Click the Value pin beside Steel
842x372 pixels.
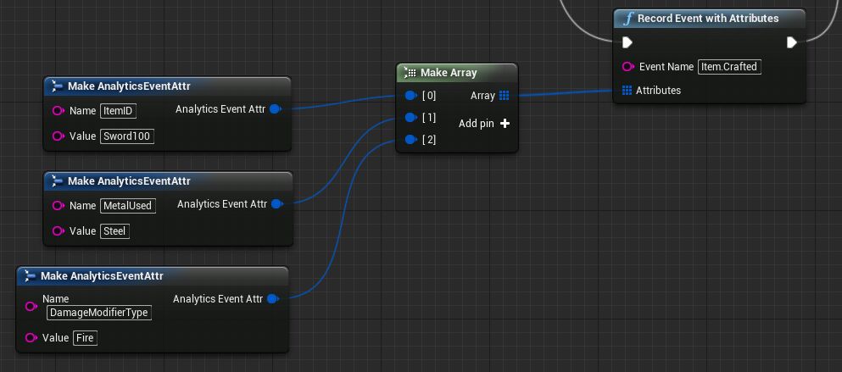[x=59, y=230]
